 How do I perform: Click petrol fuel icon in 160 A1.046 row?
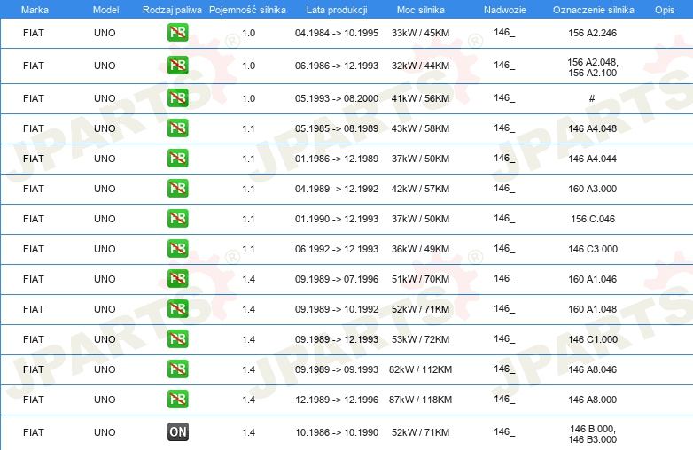coord(177,279)
